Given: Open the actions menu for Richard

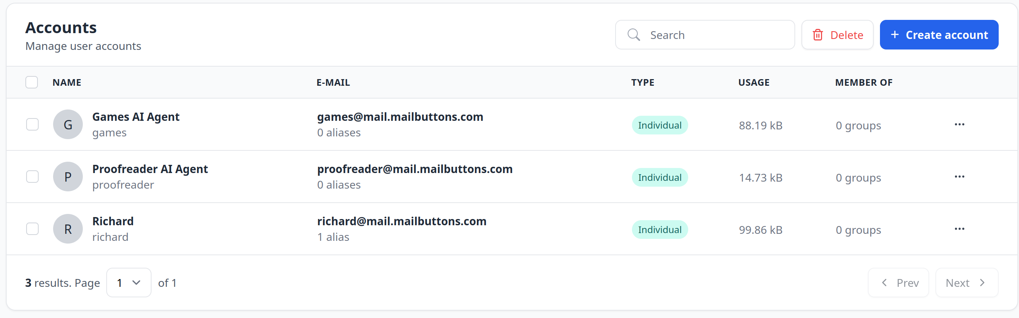Looking at the screenshot, I should (959, 229).
